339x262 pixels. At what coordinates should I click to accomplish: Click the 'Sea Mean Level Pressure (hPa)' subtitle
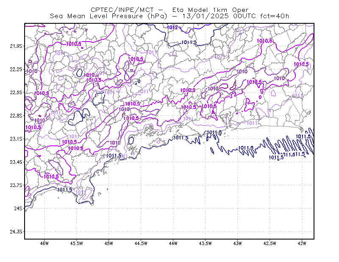108,16
